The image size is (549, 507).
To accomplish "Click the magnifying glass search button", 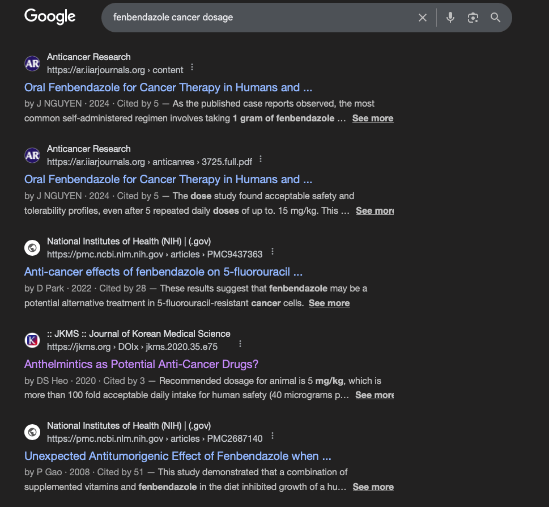I will point(496,18).
